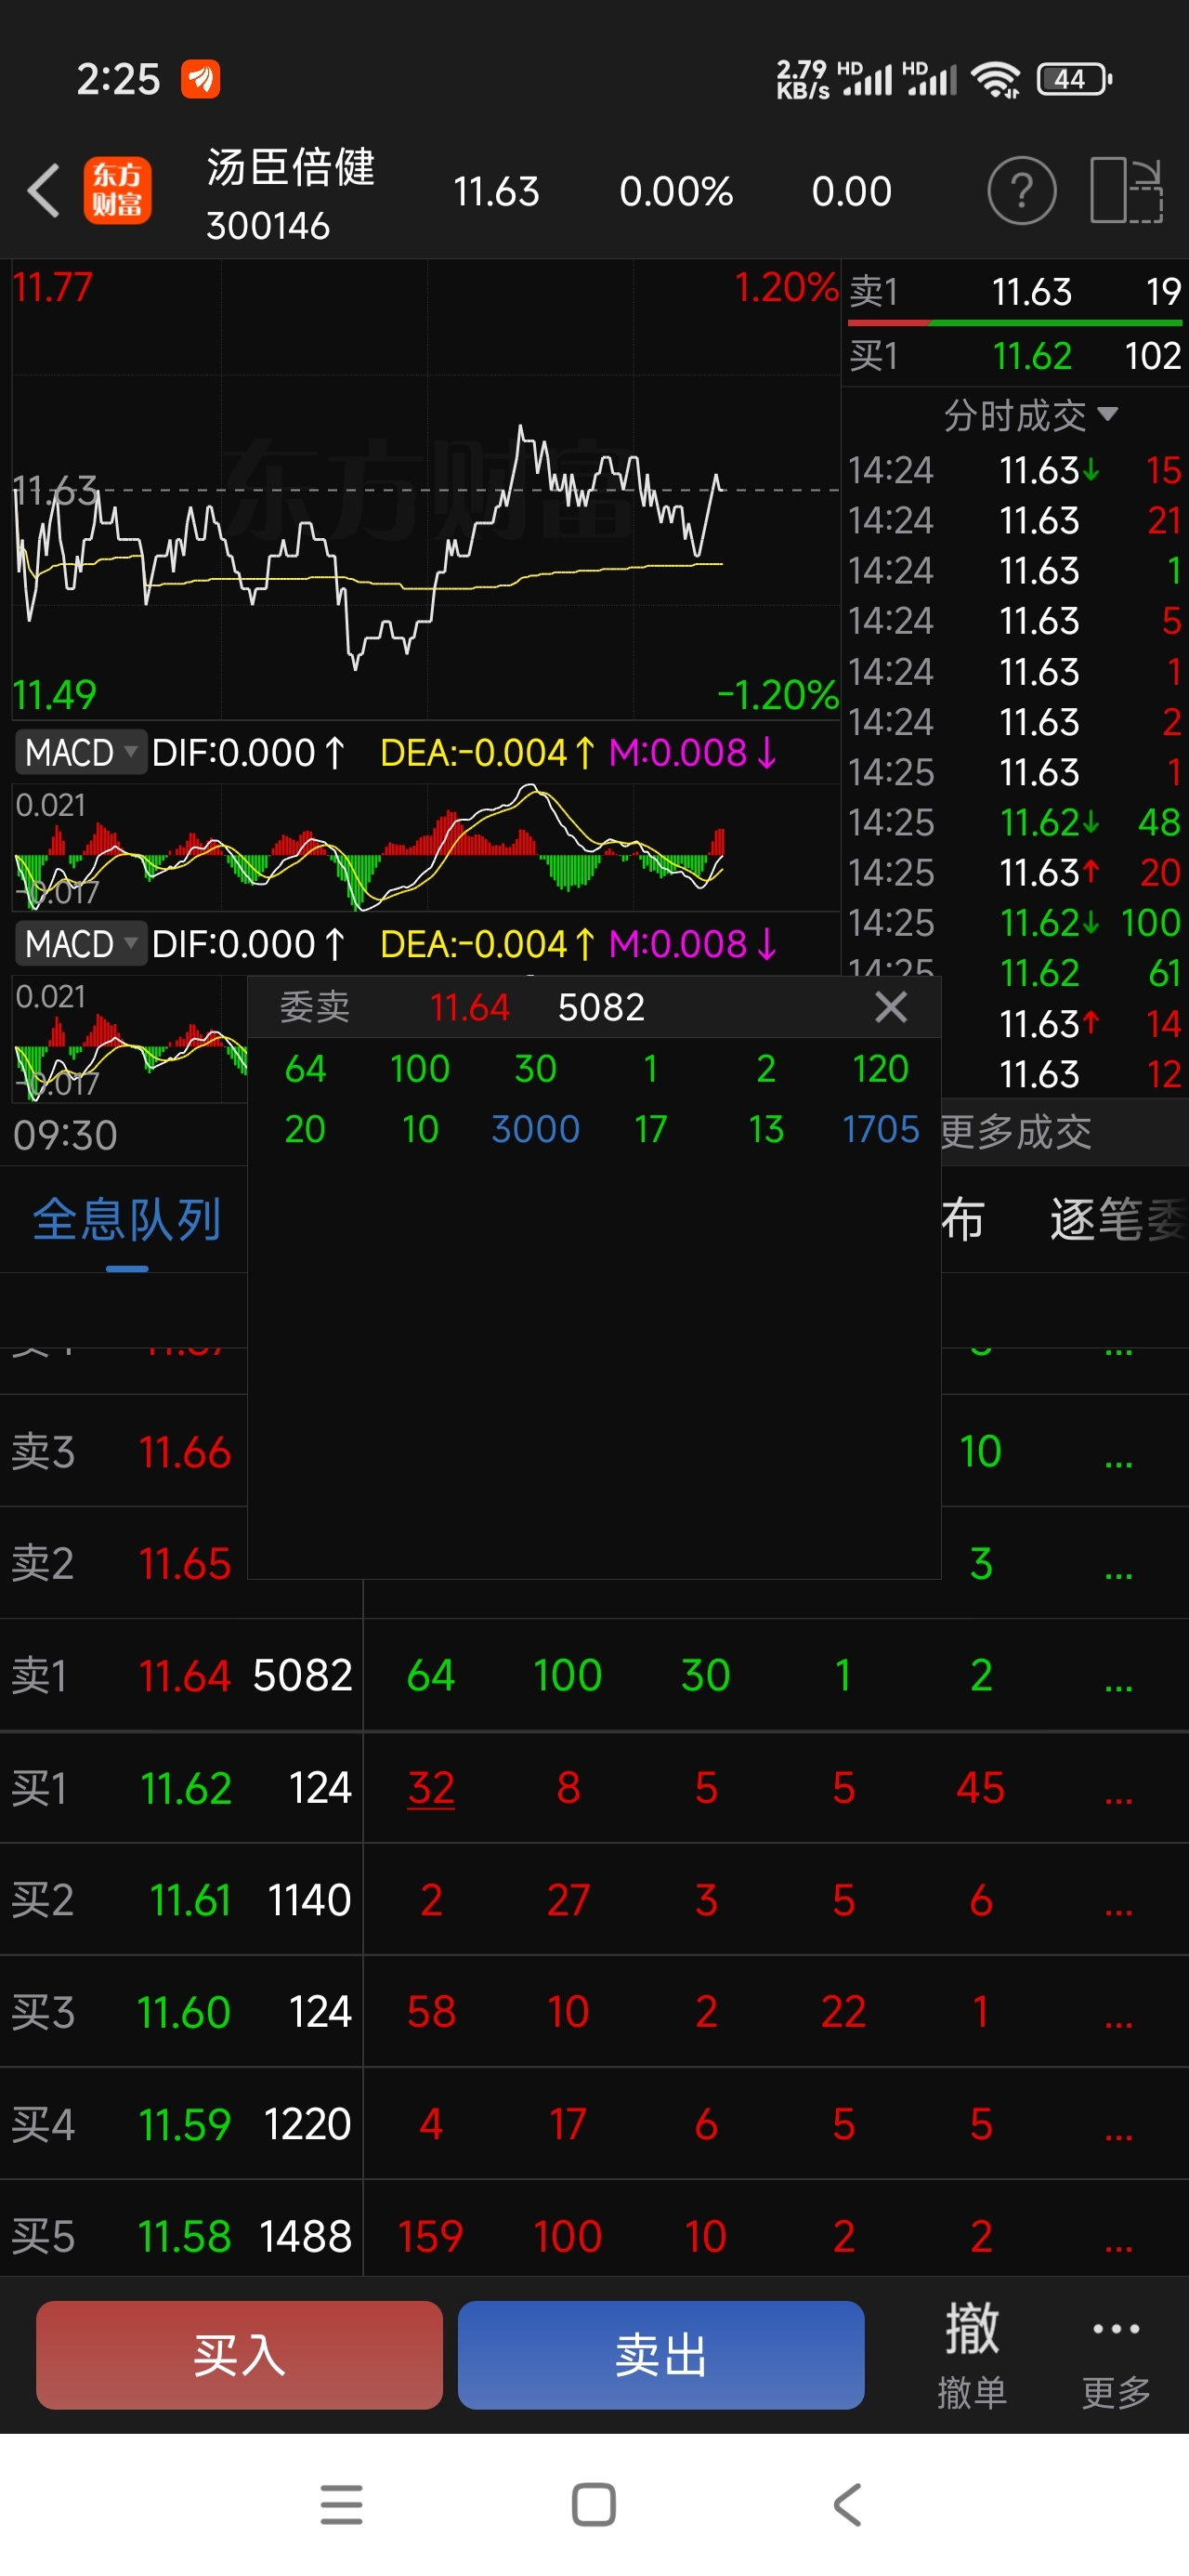
Task: Open the second MACD indicator dropdown
Action: click(x=81, y=943)
